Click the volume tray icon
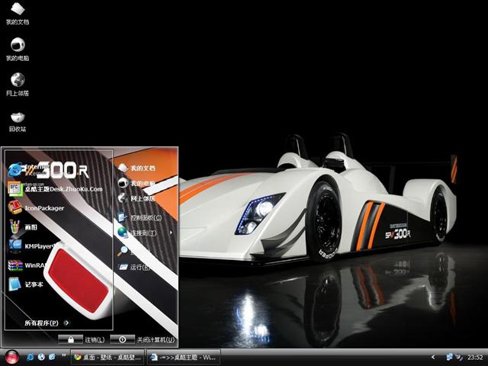 point(459,357)
